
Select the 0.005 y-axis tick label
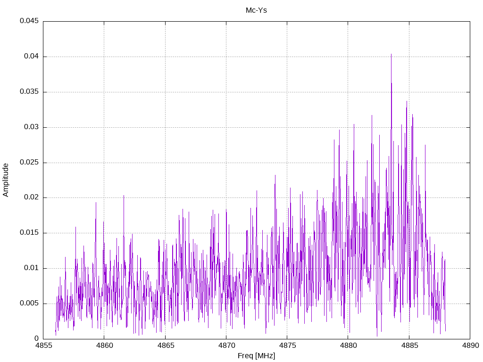point(29,304)
